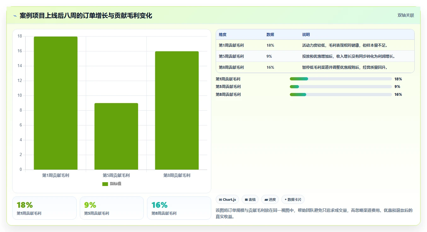427x232 pixels.
Task: Click the 维度 column header
Action: (223, 35)
